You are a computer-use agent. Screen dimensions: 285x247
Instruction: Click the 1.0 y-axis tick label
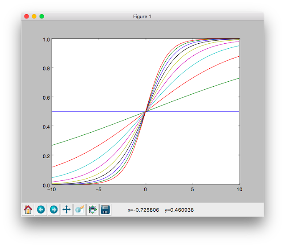[x=46, y=40]
